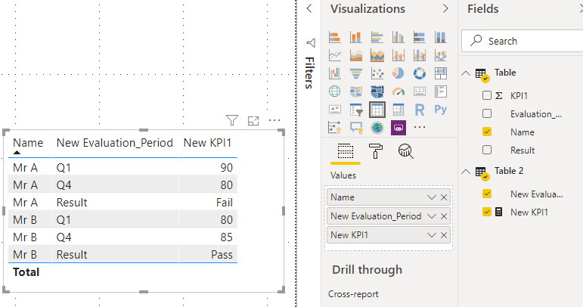Select the Stacked area chart visual
This screenshot has width=583, height=307.
(x=377, y=55)
